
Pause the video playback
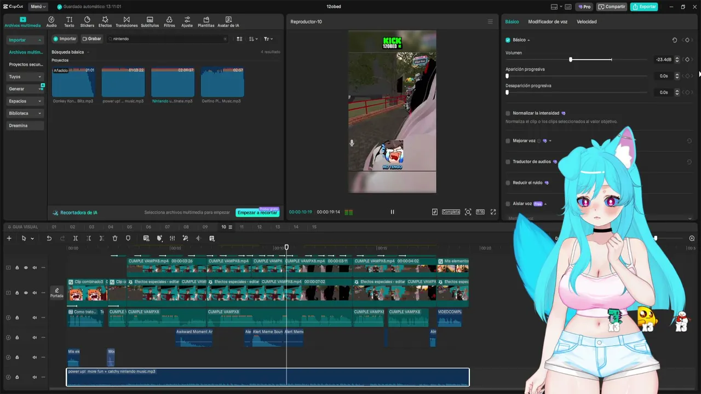click(x=392, y=212)
